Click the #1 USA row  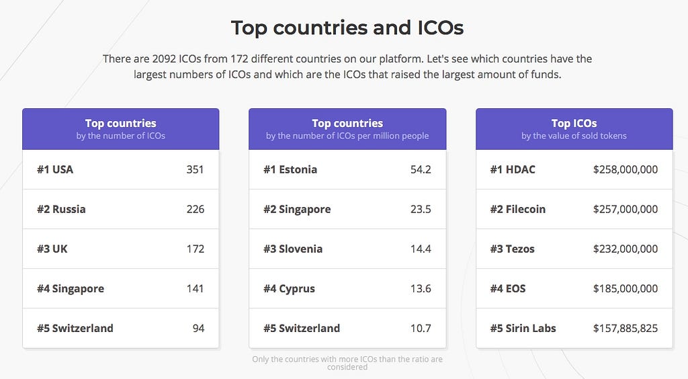point(121,169)
